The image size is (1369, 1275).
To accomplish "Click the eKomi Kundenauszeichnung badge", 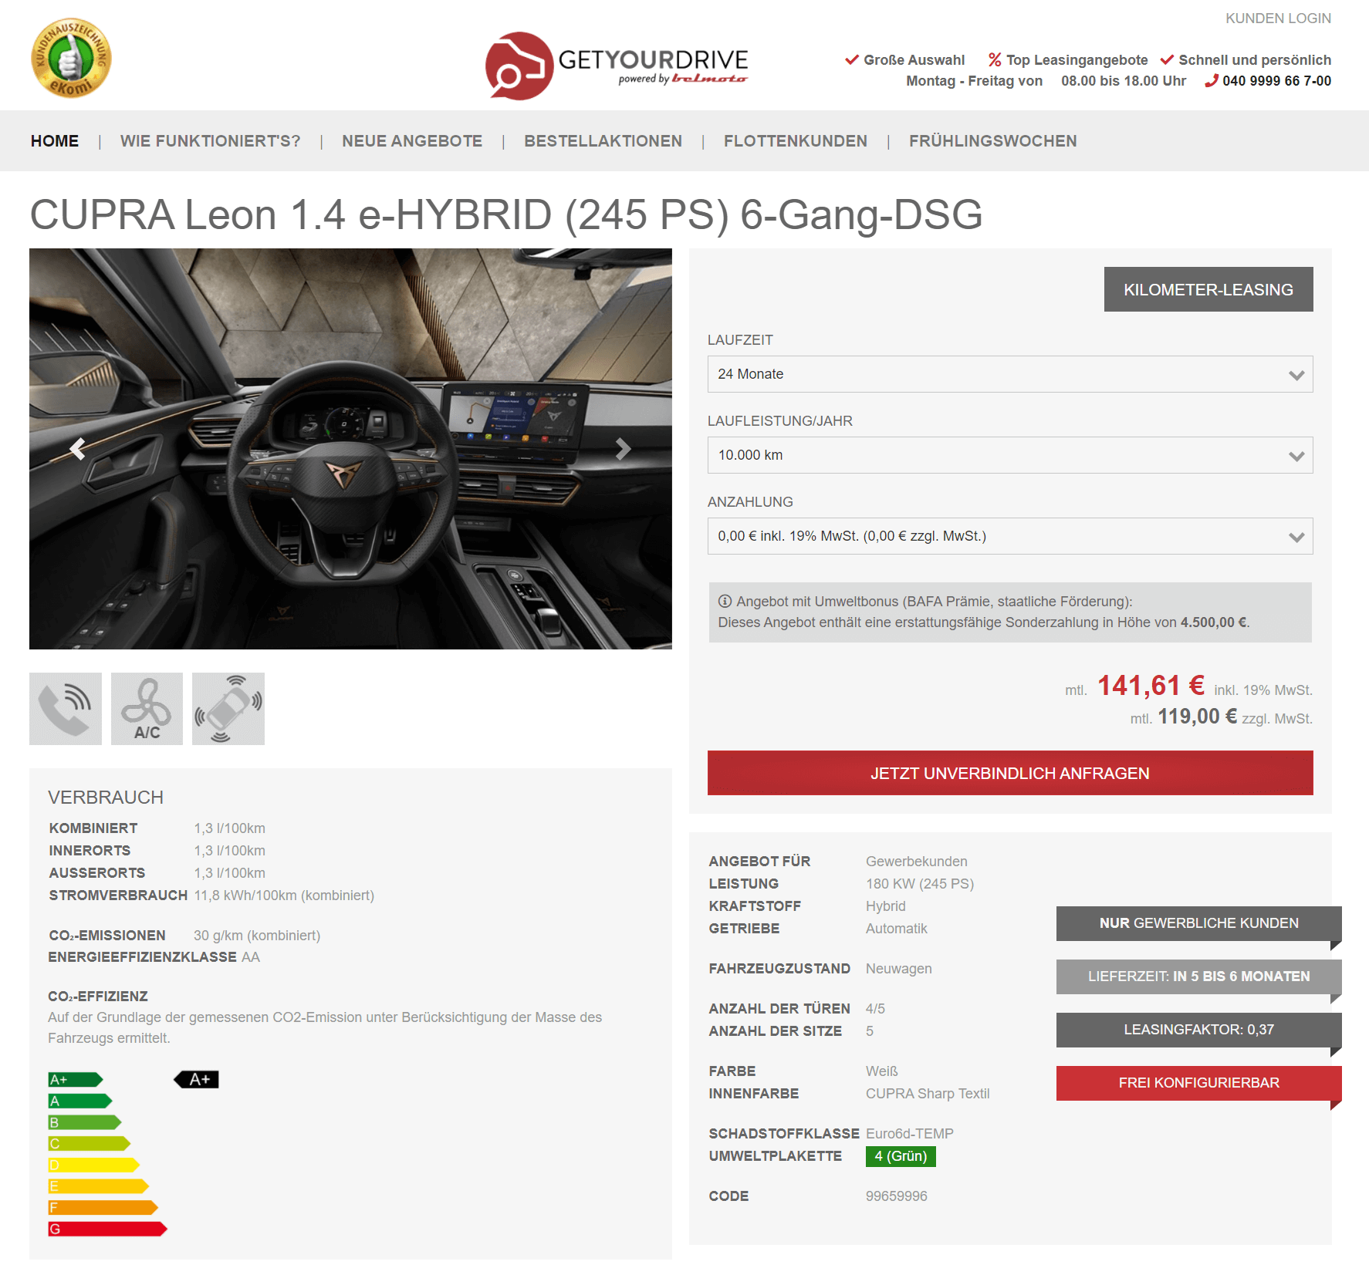I will (71, 58).
